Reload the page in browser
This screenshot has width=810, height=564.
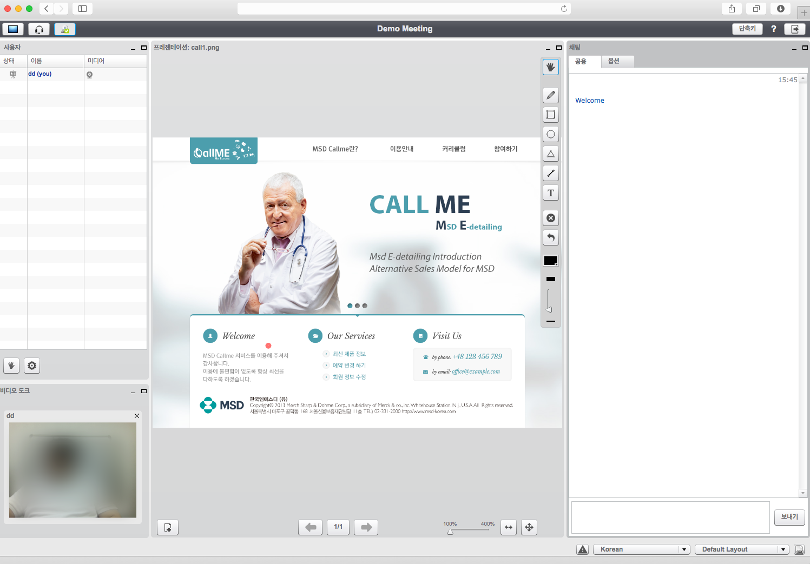pyautogui.click(x=564, y=9)
